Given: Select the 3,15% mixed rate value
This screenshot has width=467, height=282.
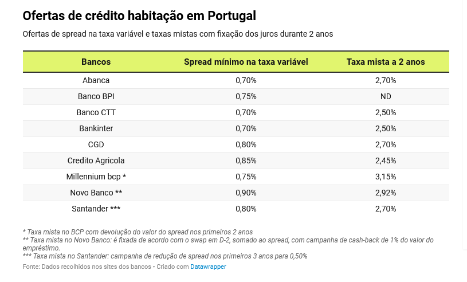Looking at the screenshot, I should tap(386, 177).
